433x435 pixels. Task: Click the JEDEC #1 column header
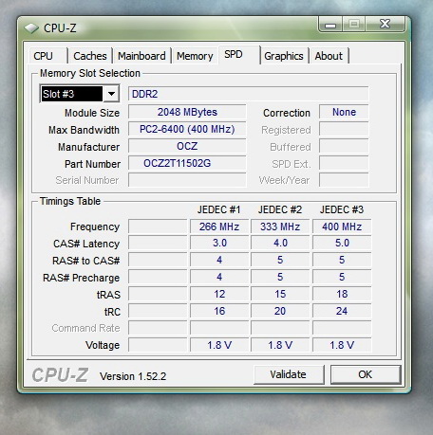[x=219, y=209]
